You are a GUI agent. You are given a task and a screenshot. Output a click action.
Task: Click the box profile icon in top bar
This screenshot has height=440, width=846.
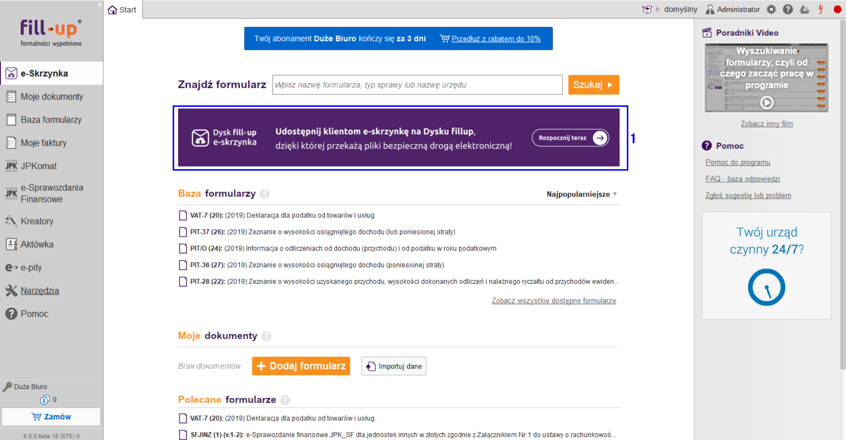647,9
